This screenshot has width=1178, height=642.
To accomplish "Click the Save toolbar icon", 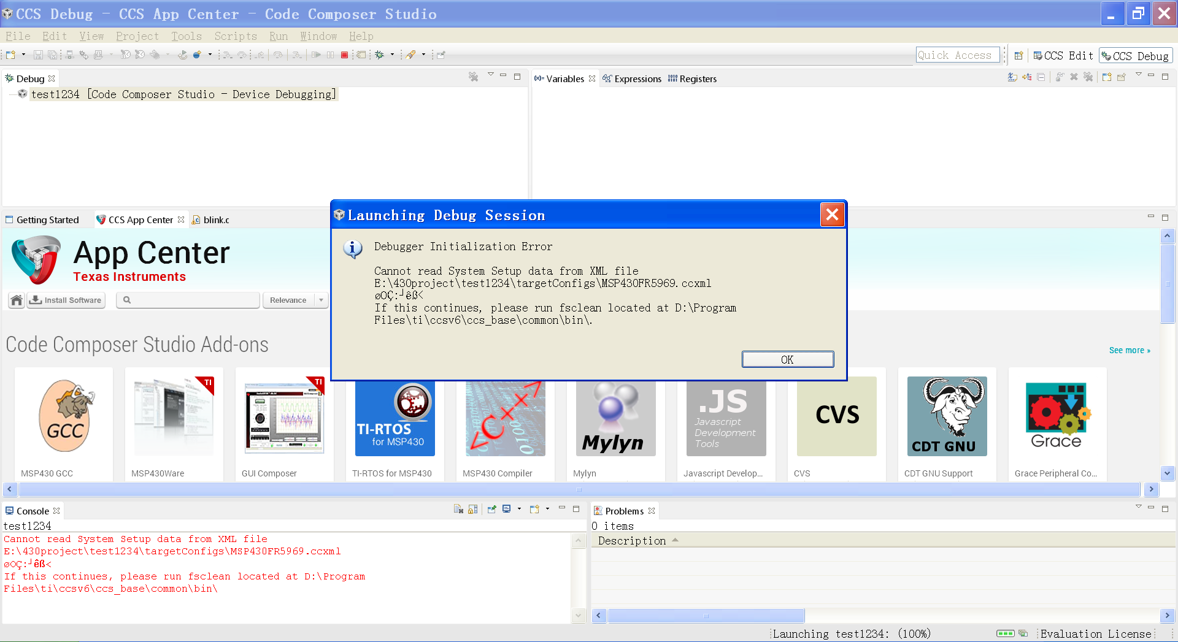I will click(38, 55).
